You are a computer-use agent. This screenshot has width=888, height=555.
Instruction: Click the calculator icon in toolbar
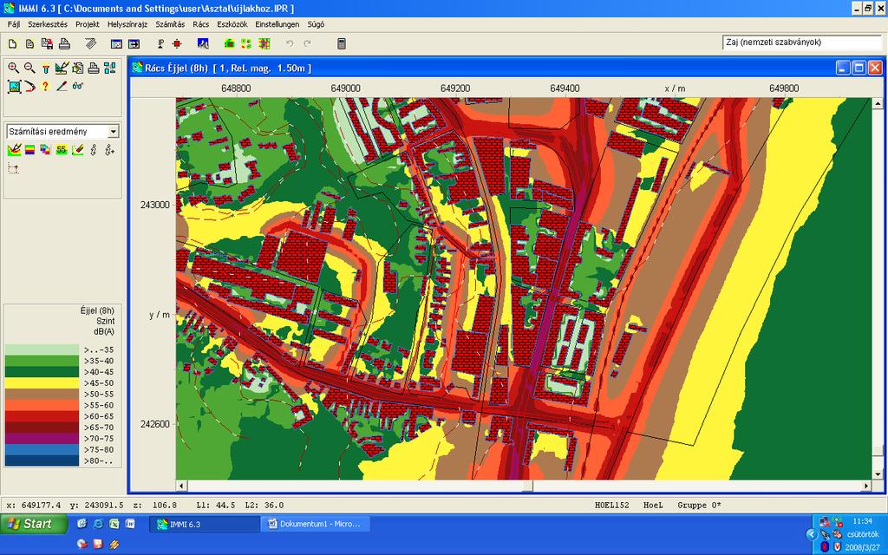click(342, 43)
